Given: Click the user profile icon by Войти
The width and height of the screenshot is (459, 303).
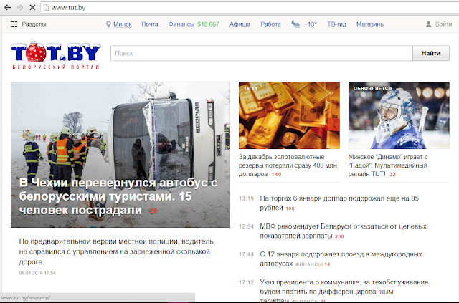Looking at the screenshot, I should (x=428, y=24).
